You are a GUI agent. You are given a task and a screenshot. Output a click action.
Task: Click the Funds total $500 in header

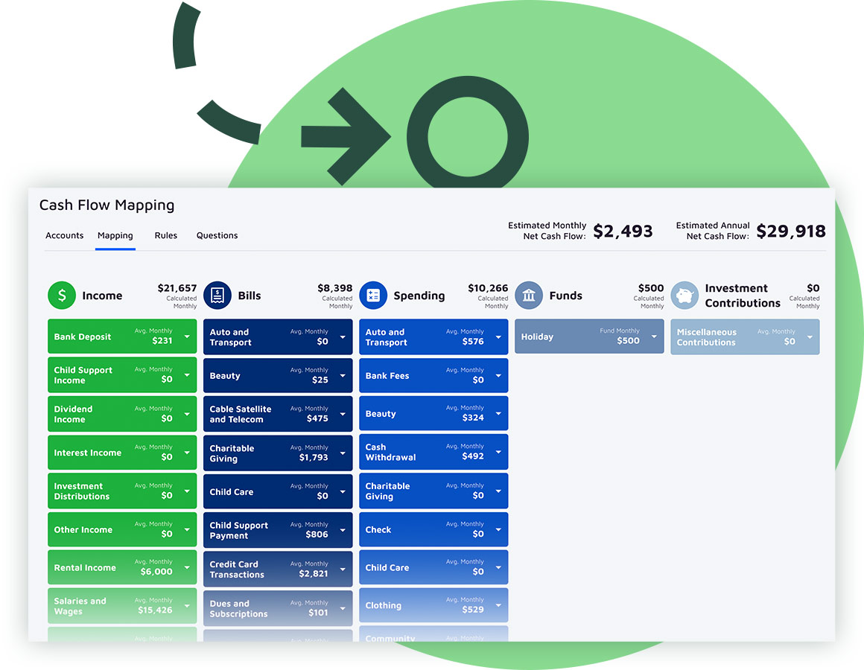tap(651, 288)
